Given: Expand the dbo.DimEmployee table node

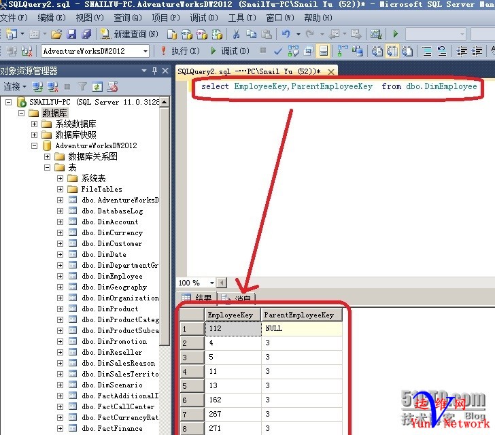Looking at the screenshot, I should point(60,276).
